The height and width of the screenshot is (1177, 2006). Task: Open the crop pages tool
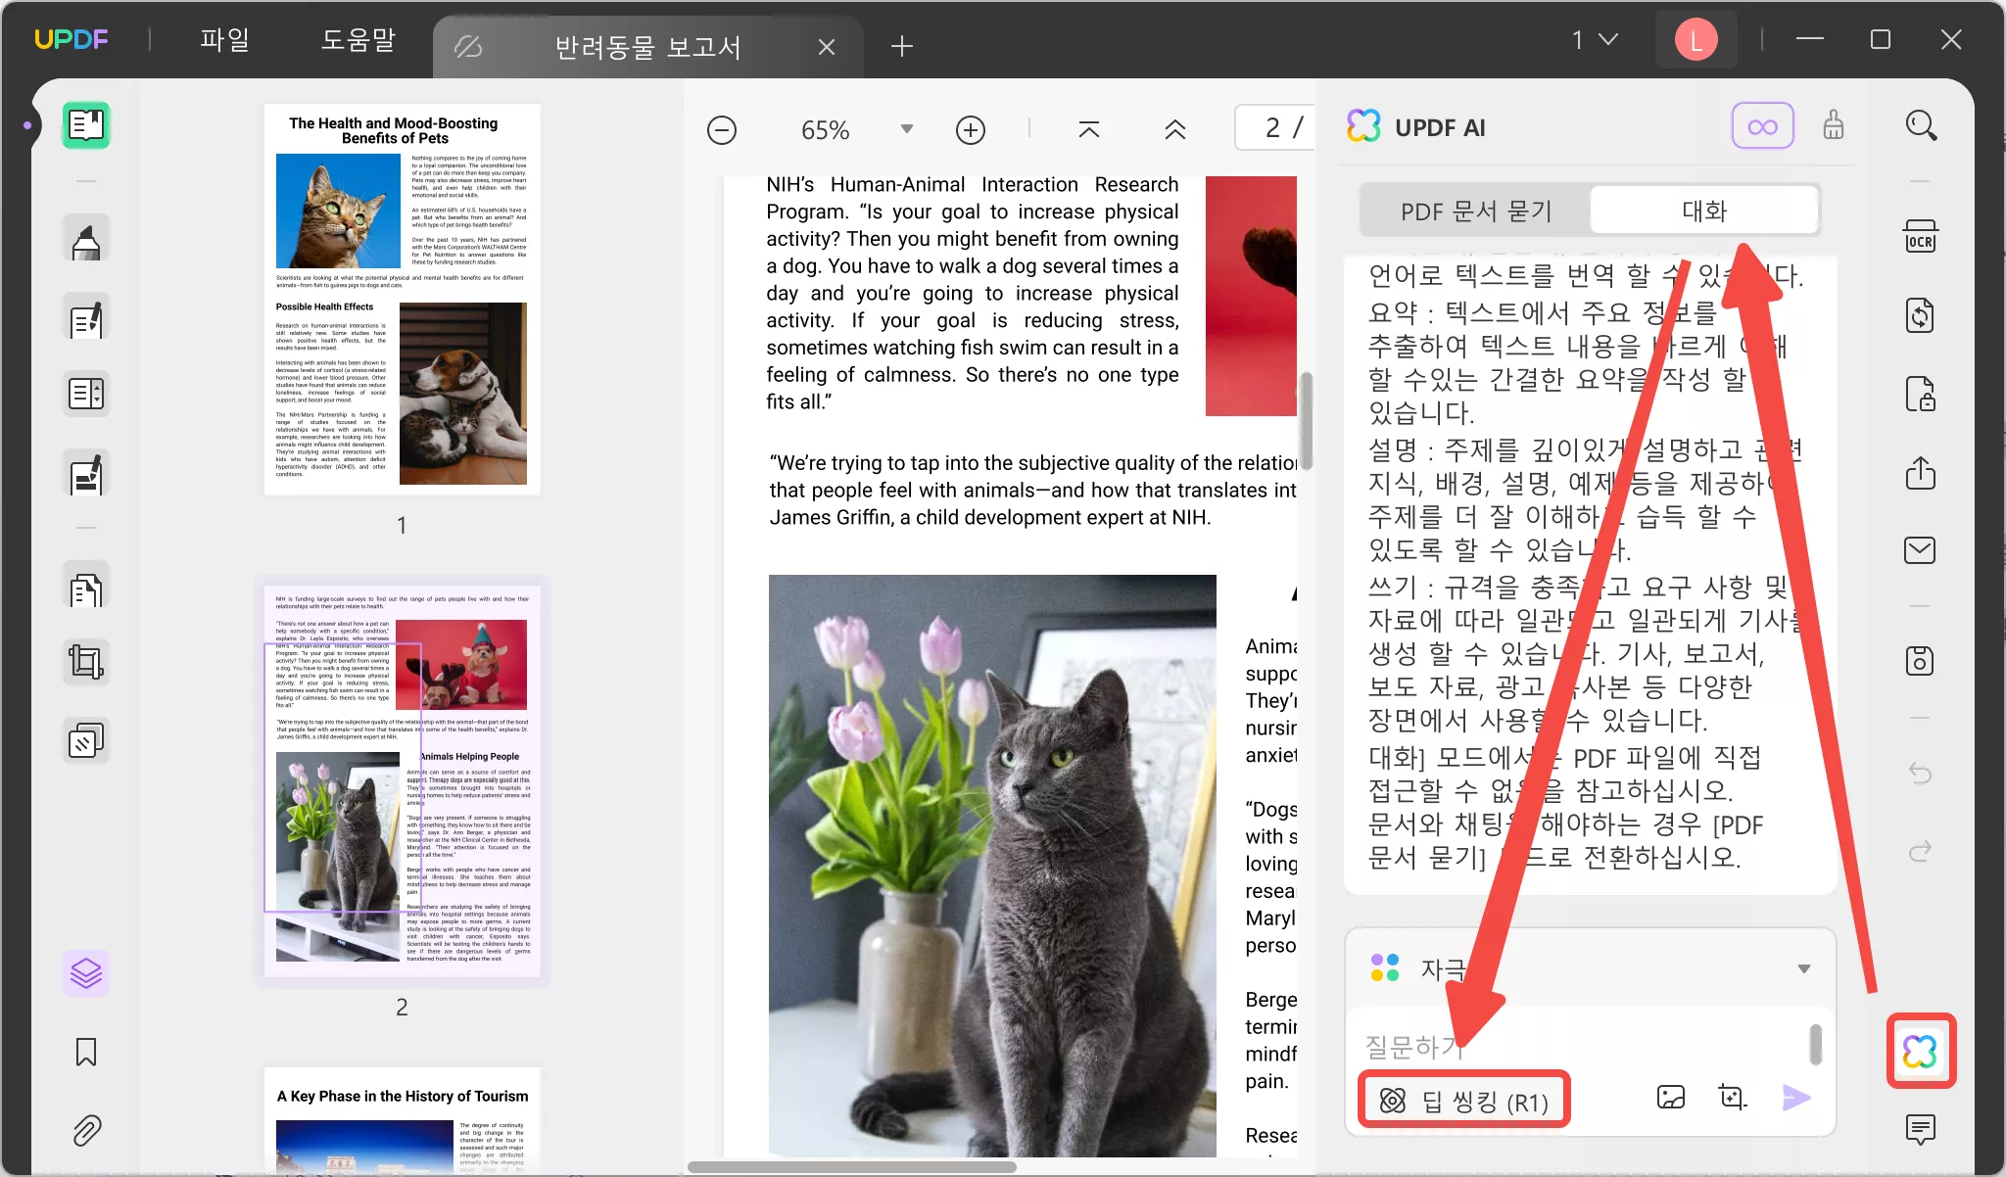(x=86, y=661)
